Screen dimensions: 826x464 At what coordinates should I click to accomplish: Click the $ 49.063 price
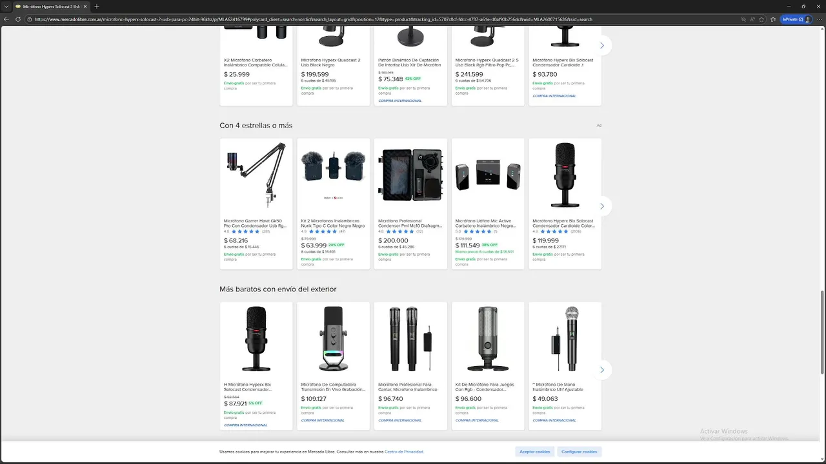point(545,399)
